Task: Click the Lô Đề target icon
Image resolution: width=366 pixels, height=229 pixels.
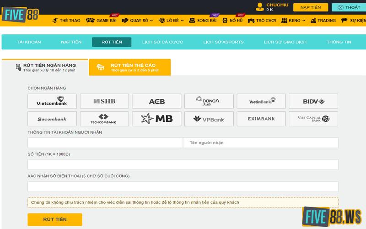Action: click(161, 20)
